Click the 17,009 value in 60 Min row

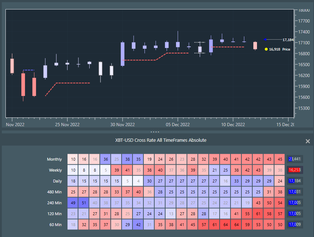(x=294, y=225)
